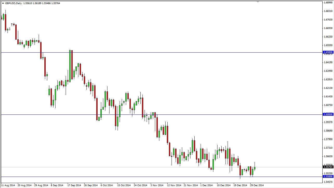Click the 1.57990 value on price axis
Image resolution: width=334 pixels, height=188 pixels.
328,139
